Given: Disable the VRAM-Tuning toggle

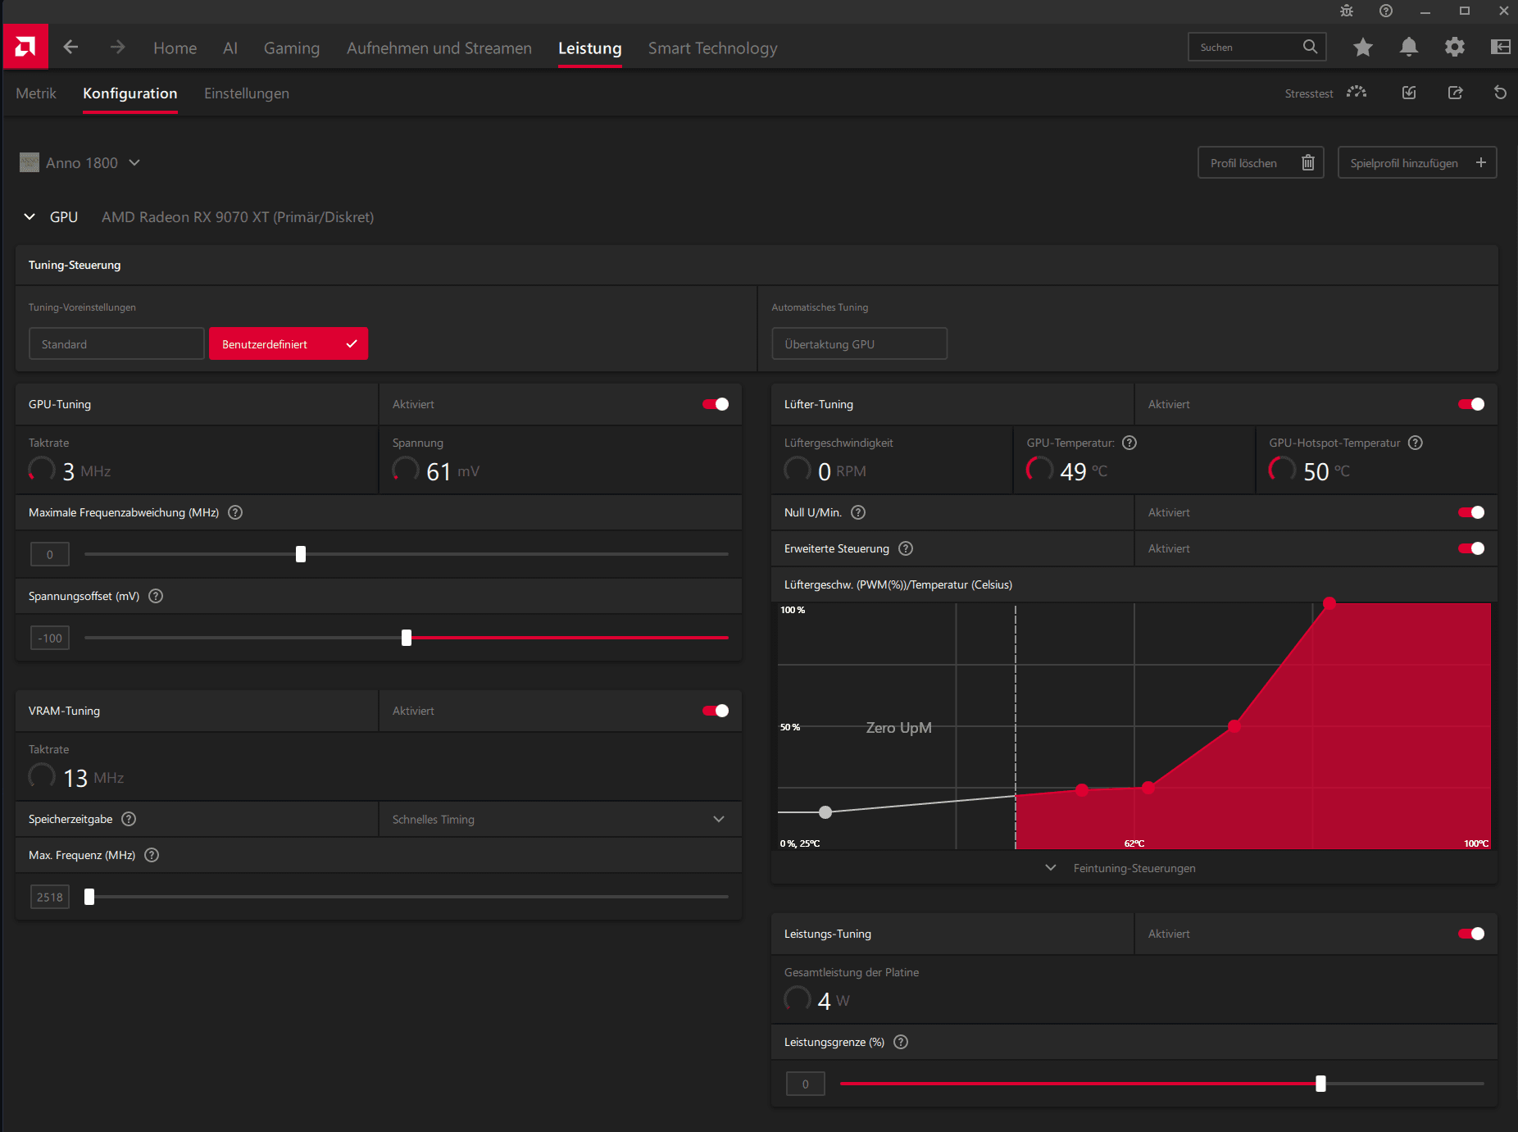Looking at the screenshot, I should (x=716, y=711).
